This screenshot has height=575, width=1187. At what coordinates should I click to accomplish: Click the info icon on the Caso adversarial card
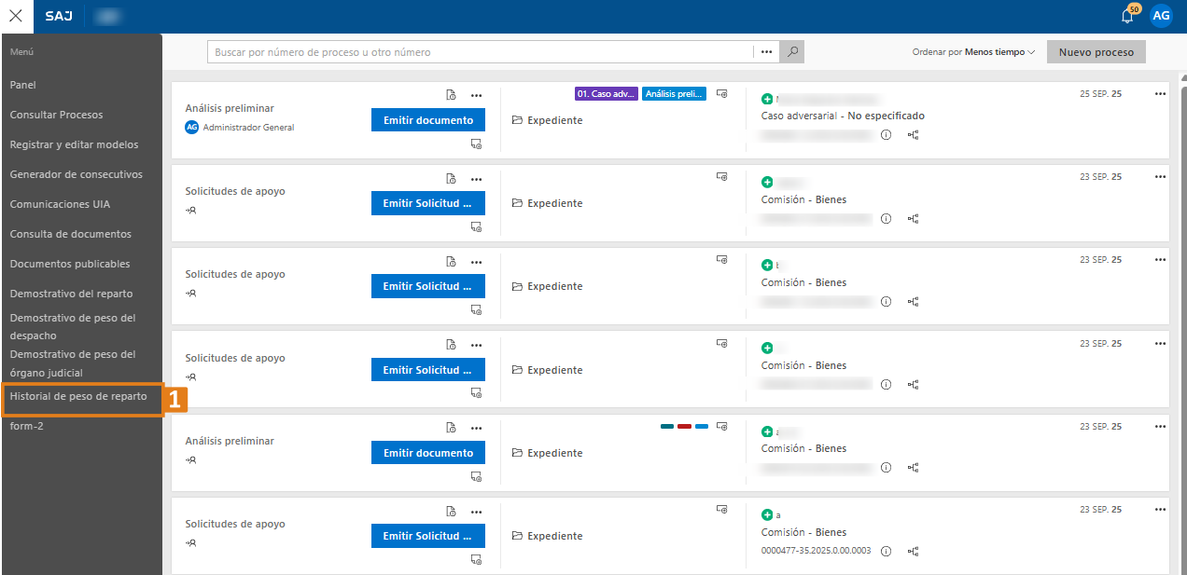point(886,135)
